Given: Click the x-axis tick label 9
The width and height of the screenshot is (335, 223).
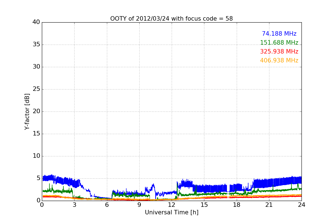Looking at the screenshot, I should coord(139,205).
